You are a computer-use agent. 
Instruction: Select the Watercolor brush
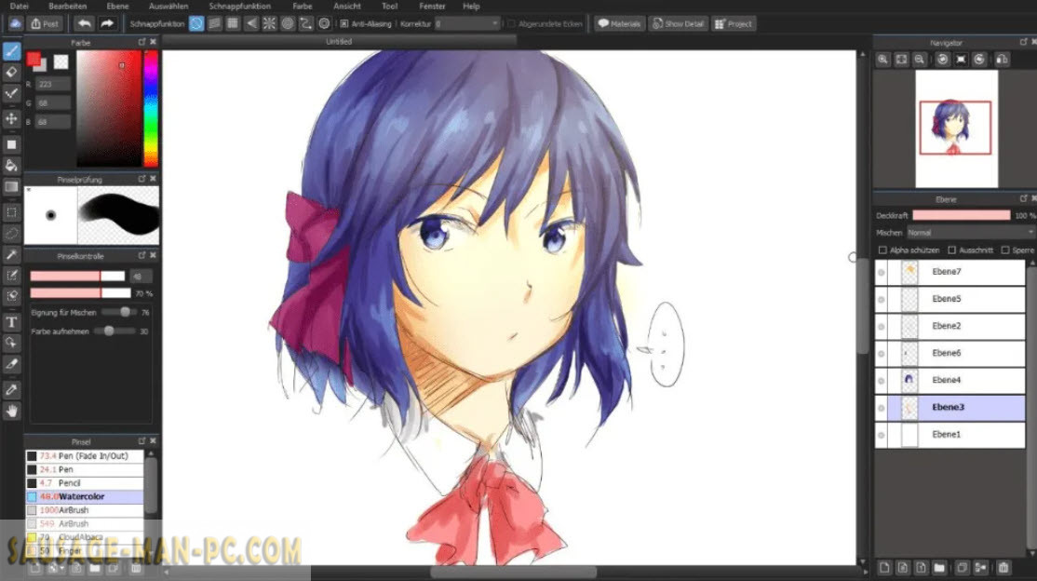(85, 496)
